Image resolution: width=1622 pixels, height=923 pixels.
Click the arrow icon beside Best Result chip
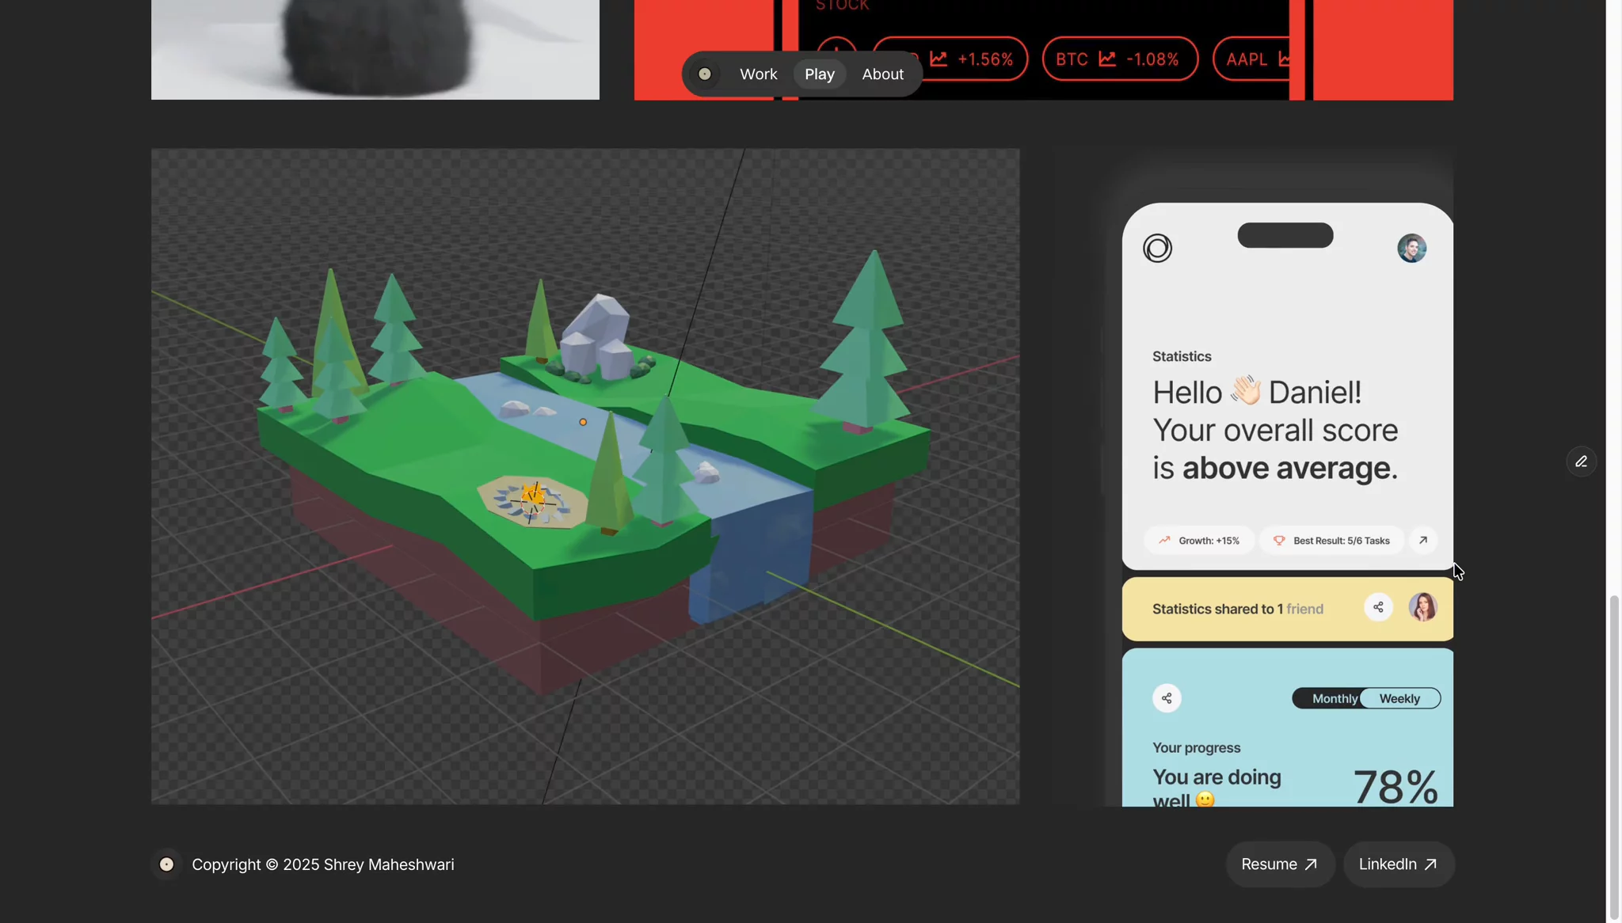1422,541
